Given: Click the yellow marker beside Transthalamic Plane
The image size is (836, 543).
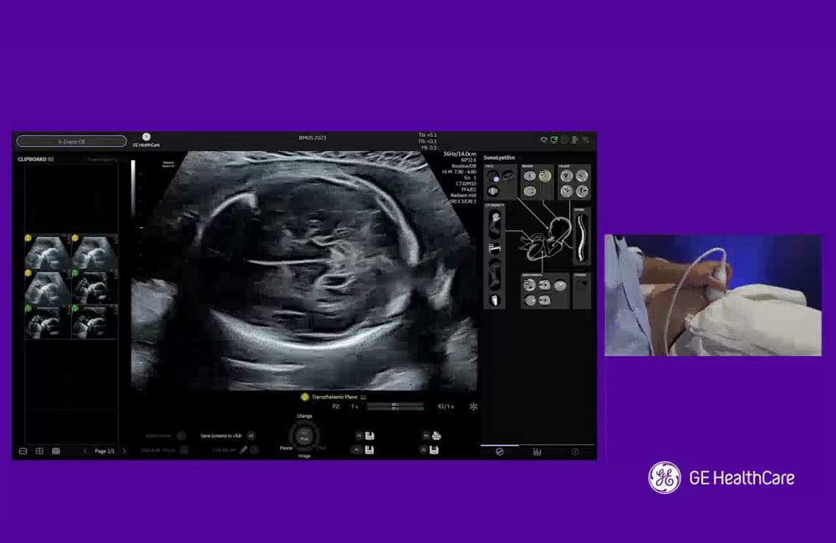Looking at the screenshot, I should click(304, 397).
